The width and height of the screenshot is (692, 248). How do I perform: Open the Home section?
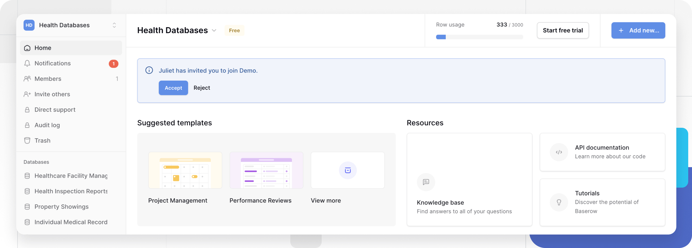[43, 48]
